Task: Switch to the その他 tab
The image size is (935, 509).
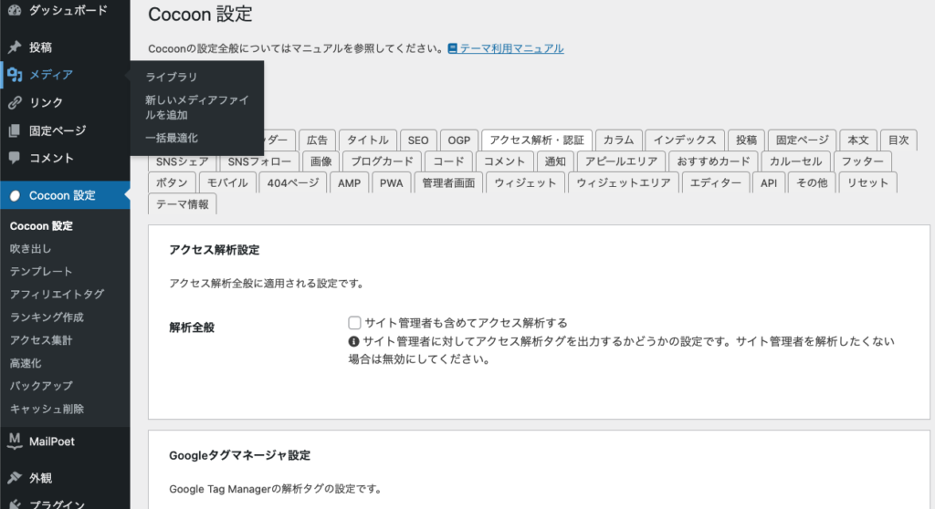Action: coord(812,183)
